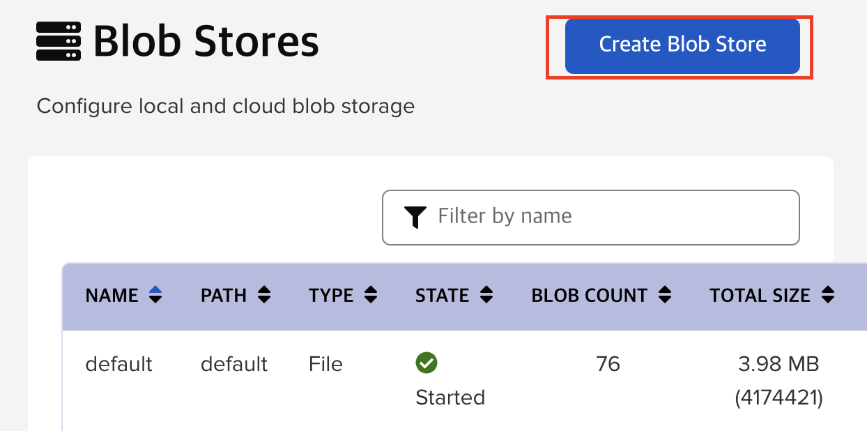Sort using the BLOB COUNT arrows

[666, 296]
